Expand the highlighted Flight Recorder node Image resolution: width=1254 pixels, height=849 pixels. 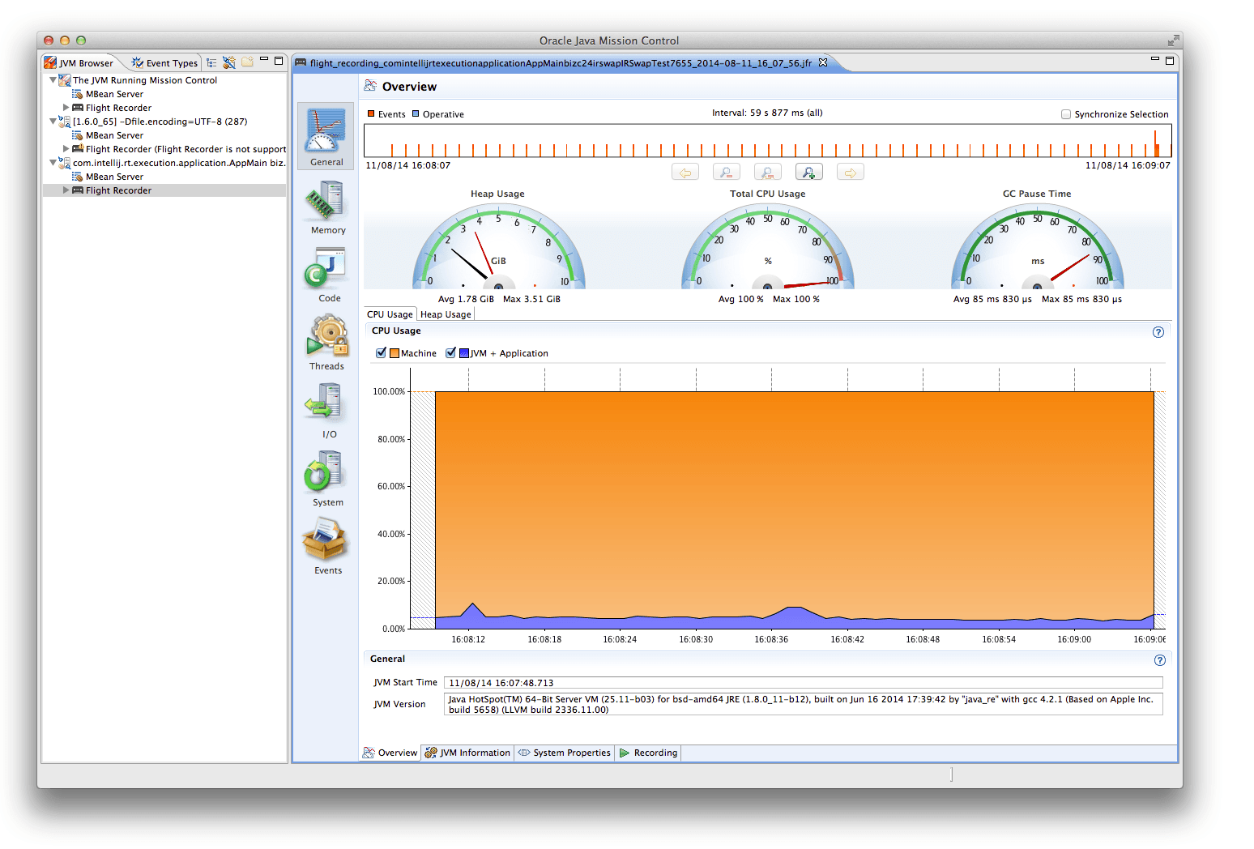pyautogui.click(x=66, y=190)
